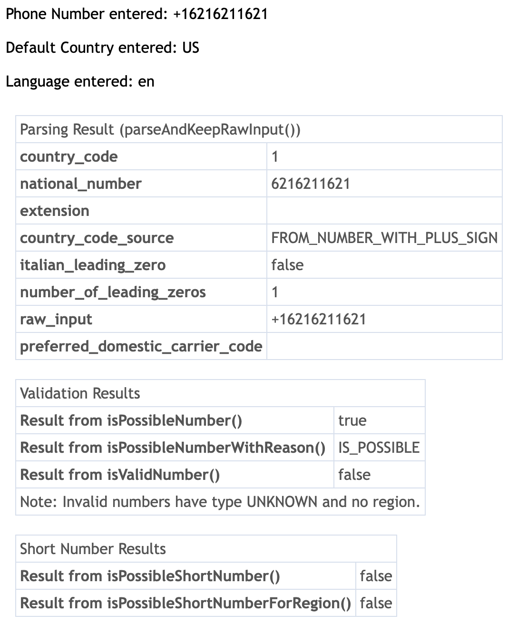Image resolution: width=508 pixels, height=624 pixels.
Task: Select the IS_POSSIBLE result value
Action: coord(379,448)
